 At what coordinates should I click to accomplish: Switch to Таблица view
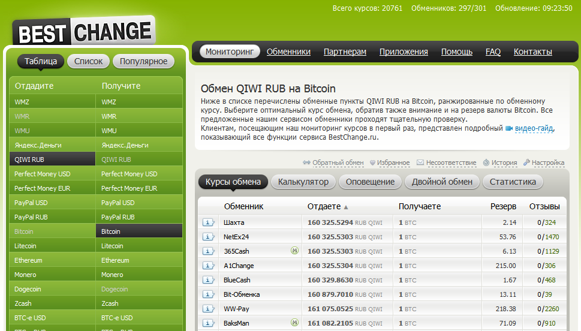pos(41,61)
